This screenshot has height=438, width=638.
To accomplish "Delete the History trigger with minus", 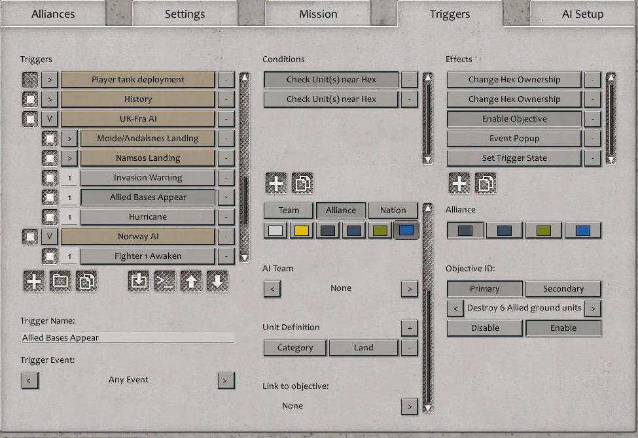I will point(226,99).
